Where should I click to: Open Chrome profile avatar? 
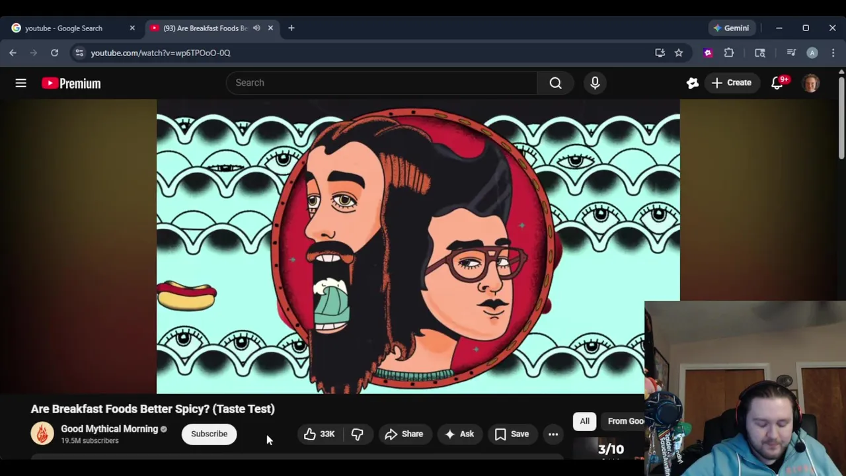pos(812,53)
